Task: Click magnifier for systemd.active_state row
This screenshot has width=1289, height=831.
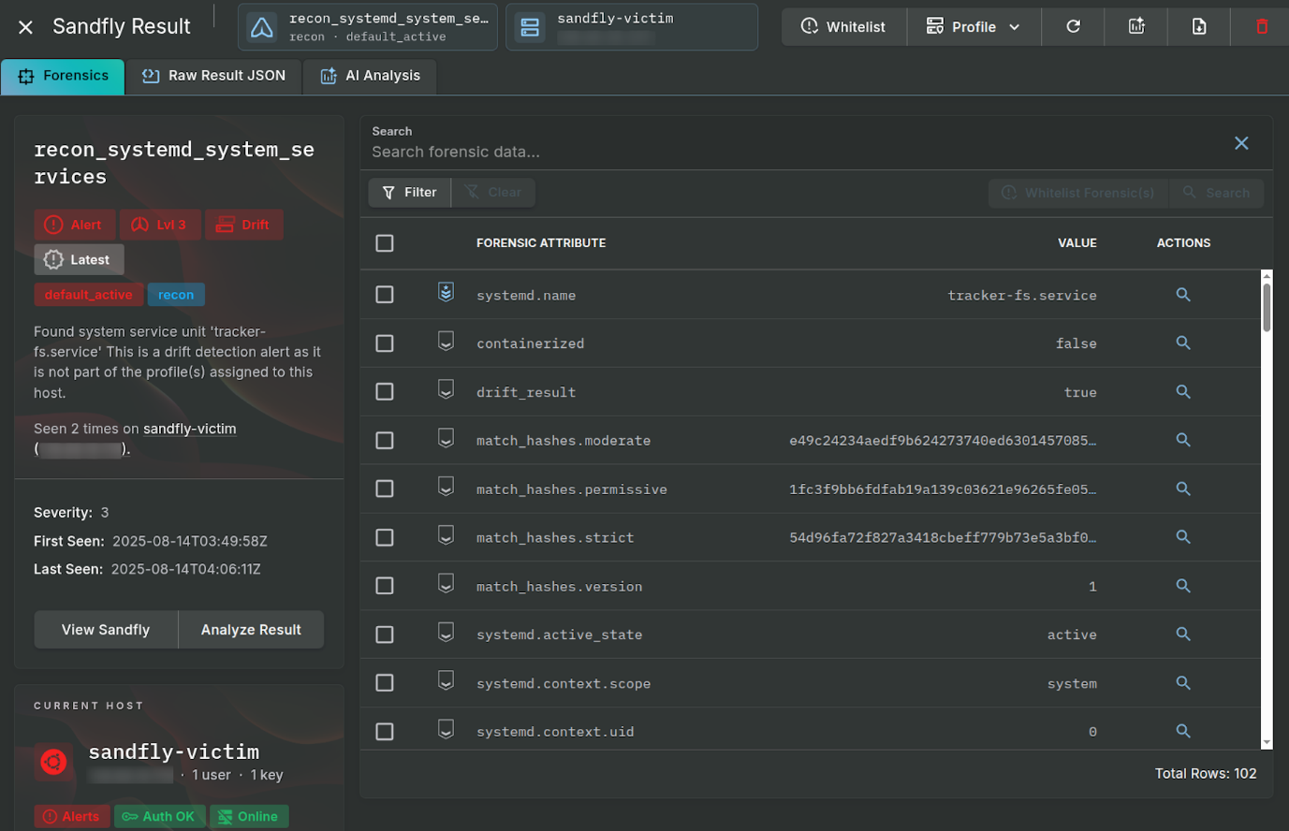Action: pos(1183,634)
